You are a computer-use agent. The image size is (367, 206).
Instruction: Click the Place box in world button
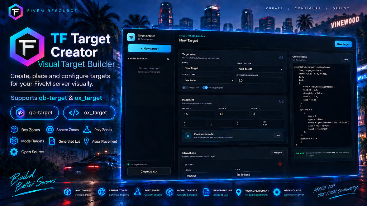click(x=233, y=136)
